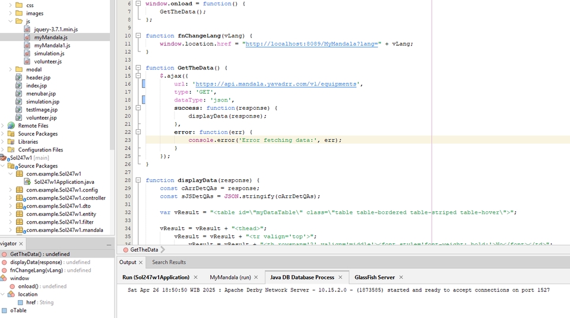This screenshot has height=318, width=570.
Task: Click the localhost:8089/MyMandala URL in code
Action: coord(312,44)
